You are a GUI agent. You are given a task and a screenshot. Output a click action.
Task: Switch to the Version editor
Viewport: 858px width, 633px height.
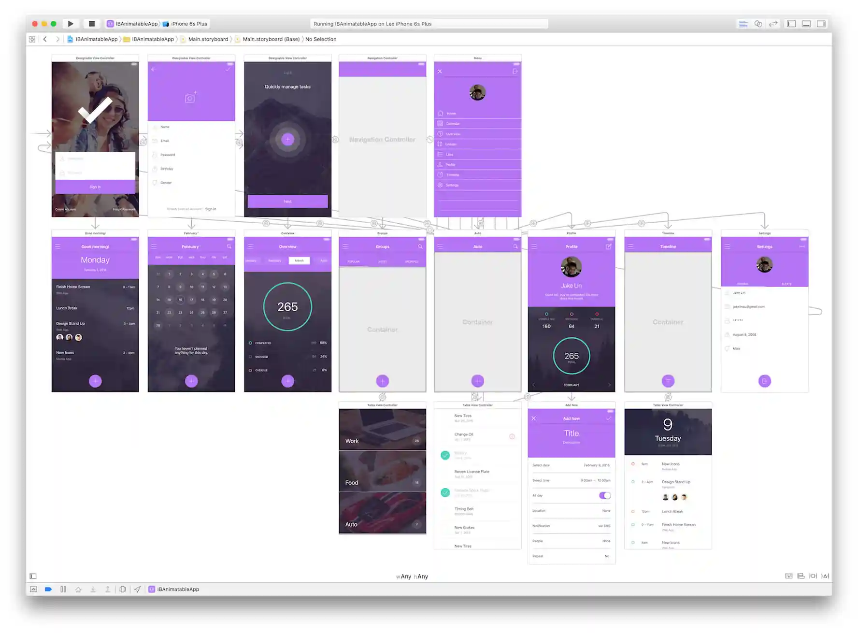point(773,23)
